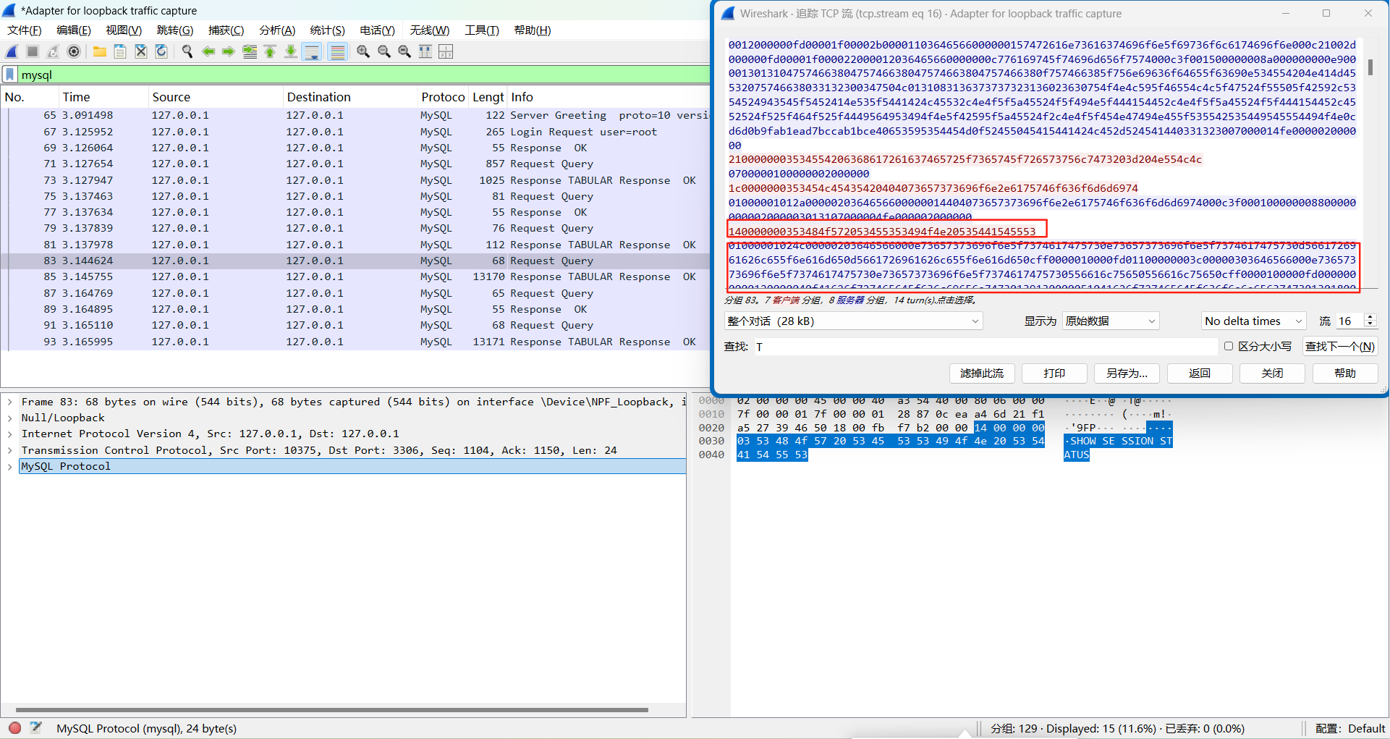The image size is (1390, 739).
Task: Click the 查找下一个(N) button
Action: coord(1340,346)
